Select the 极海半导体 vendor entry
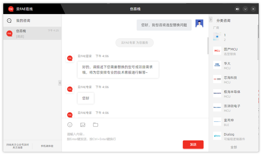Screen dimensions: 262x155 (x=232, y=94)
